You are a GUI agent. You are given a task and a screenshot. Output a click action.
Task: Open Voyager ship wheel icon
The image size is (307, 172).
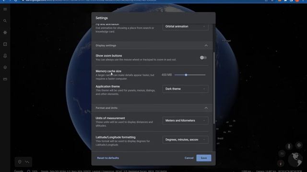[5, 32]
